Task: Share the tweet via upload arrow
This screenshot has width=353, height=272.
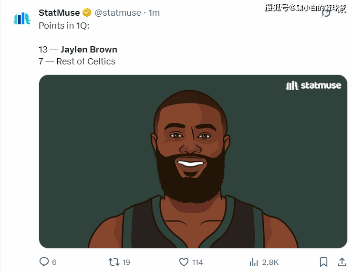Action: click(342, 262)
